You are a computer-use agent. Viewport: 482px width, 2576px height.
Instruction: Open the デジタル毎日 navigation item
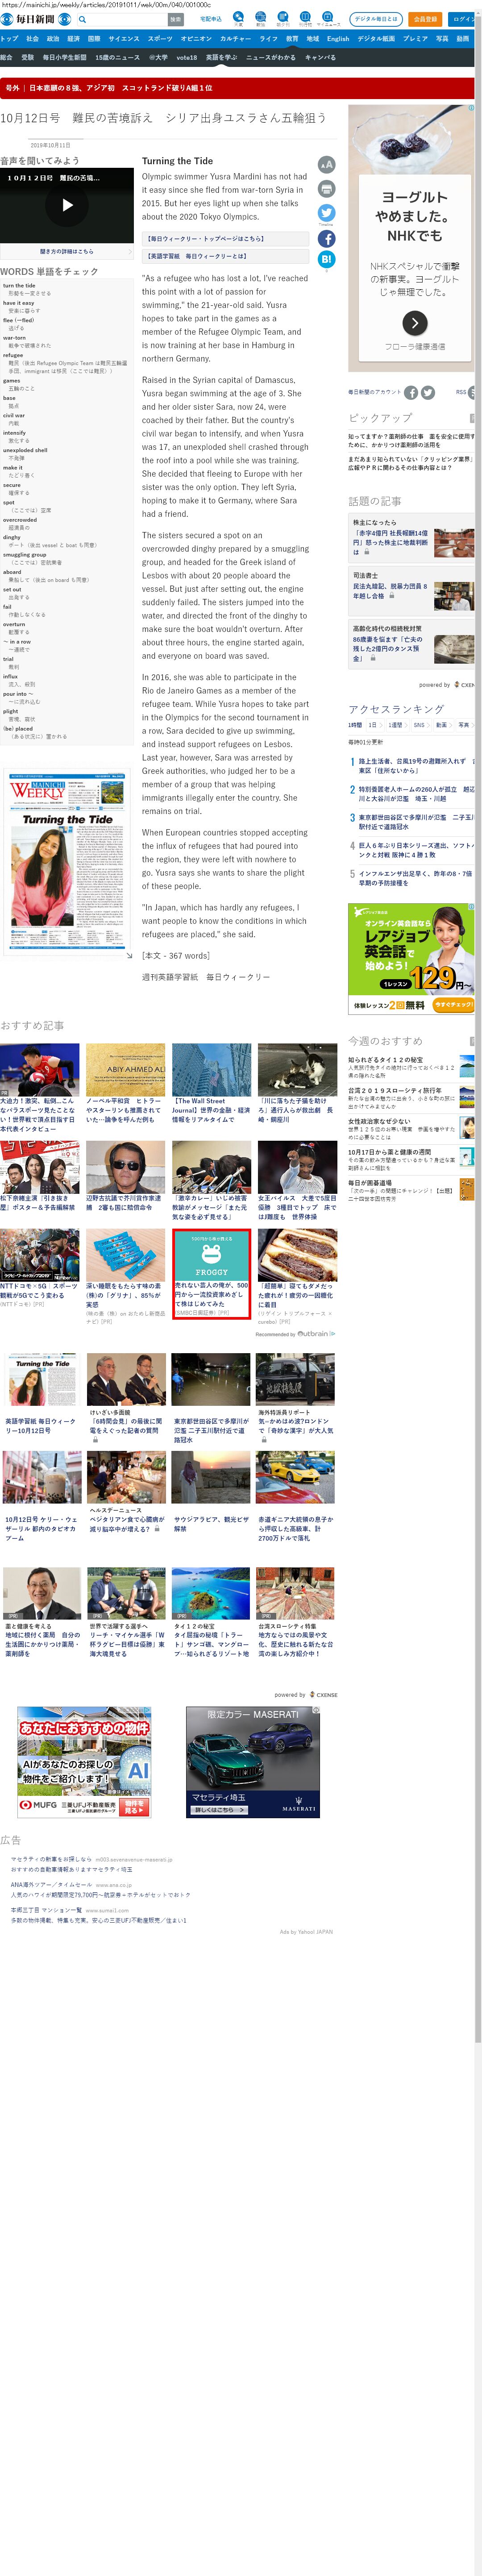pyautogui.click(x=376, y=38)
